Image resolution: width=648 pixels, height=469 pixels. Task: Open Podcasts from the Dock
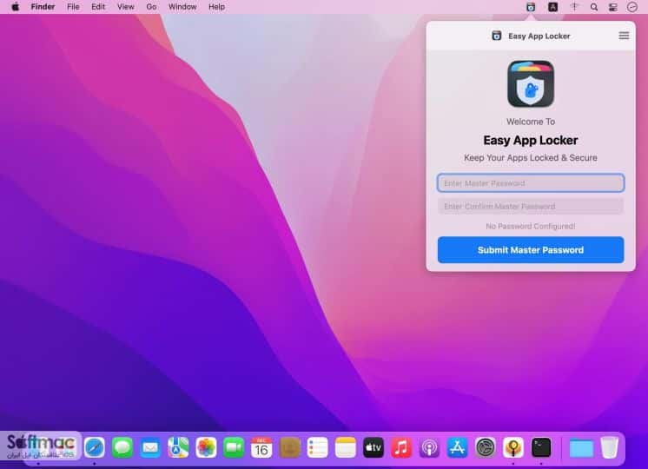click(x=429, y=447)
